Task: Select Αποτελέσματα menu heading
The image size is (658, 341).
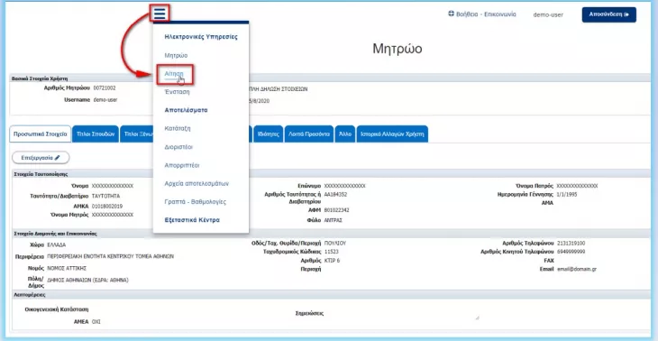Action: click(x=186, y=110)
